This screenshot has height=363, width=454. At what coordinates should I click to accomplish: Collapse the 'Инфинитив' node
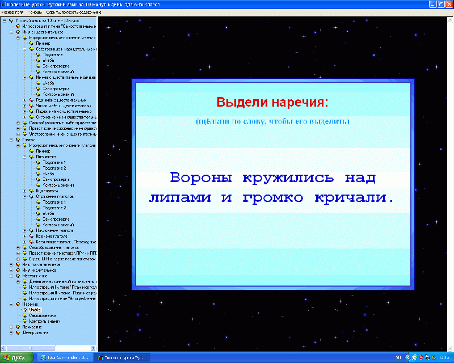click(25, 157)
